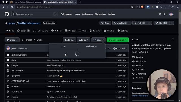Viewport: 181px width, 102px height.
Task: Switch to How to Write a Git Commit Message tab
Action: coord(26,2)
